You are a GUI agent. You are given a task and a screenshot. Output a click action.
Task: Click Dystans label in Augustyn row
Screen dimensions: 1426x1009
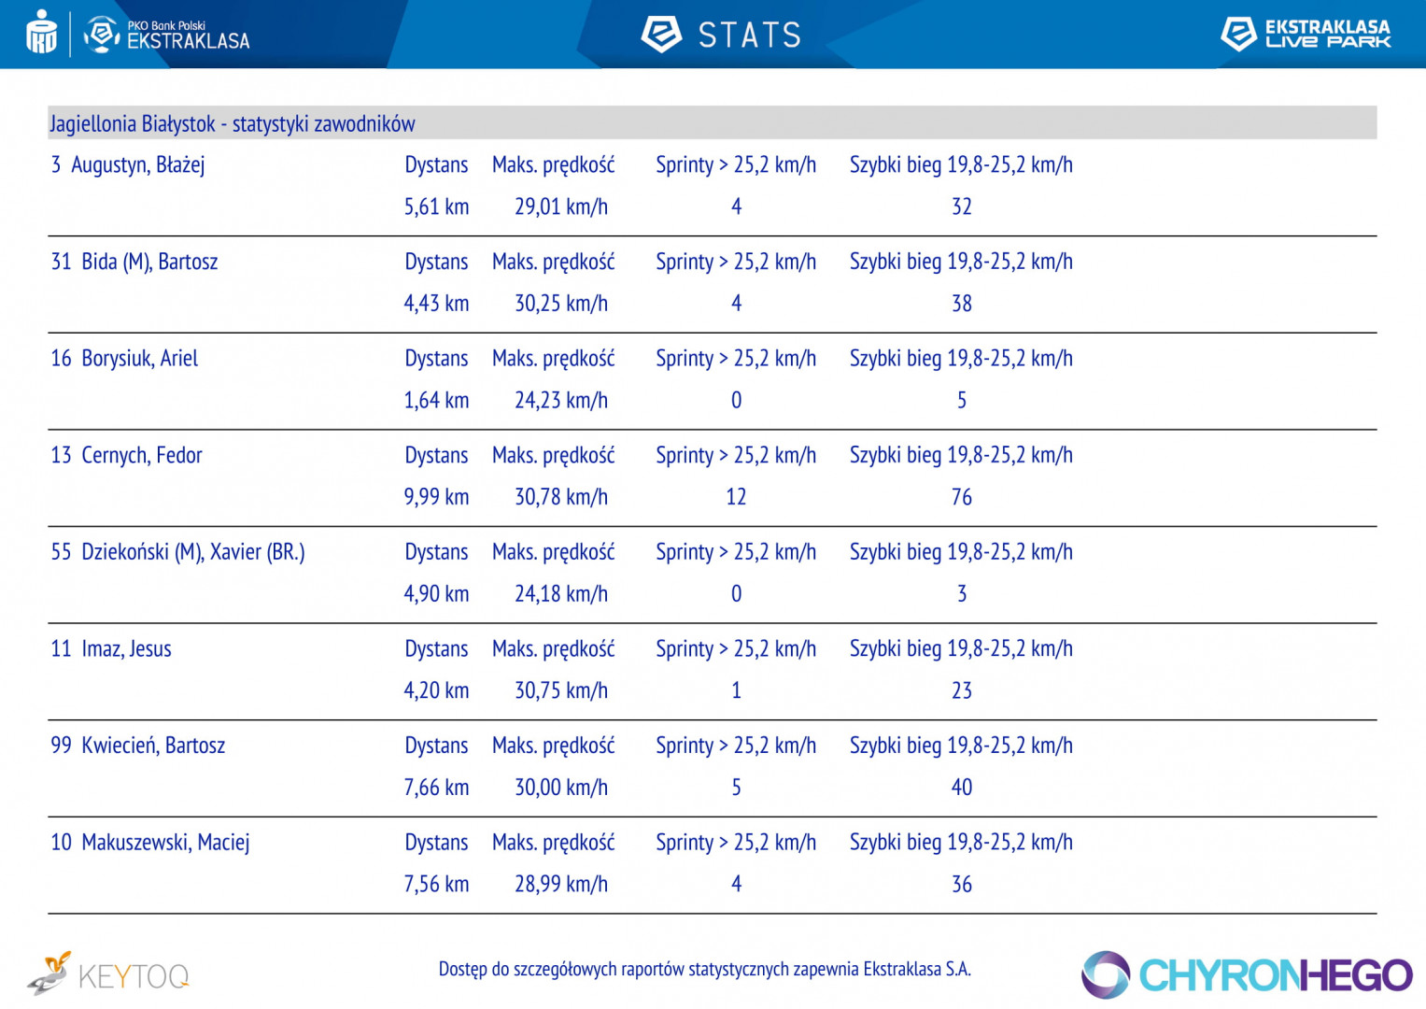[x=436, y=165]
